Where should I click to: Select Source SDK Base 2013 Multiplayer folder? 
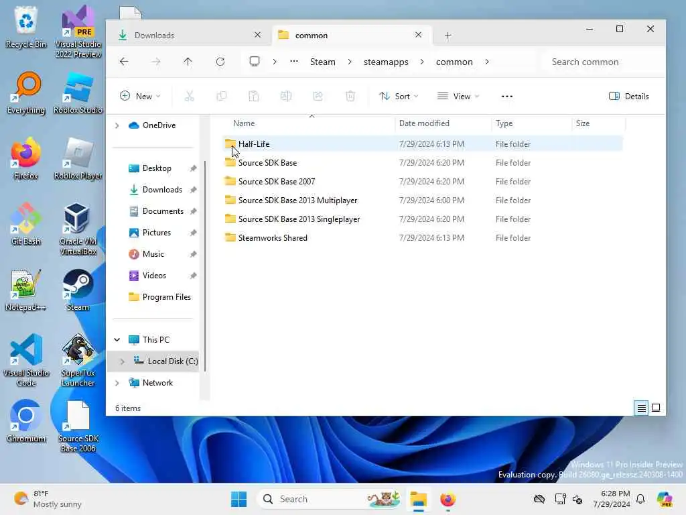click(x=423, y=201)
